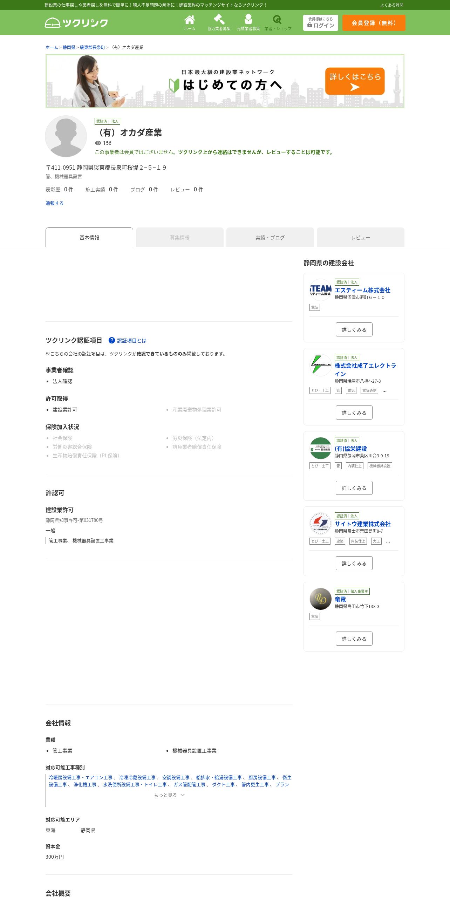
Task: Open 業者・ショップ search icon
Action: pos(278,22)
